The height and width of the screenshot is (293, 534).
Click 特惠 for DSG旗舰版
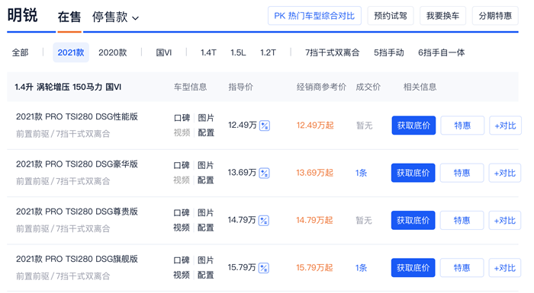[x=462, y=268]
